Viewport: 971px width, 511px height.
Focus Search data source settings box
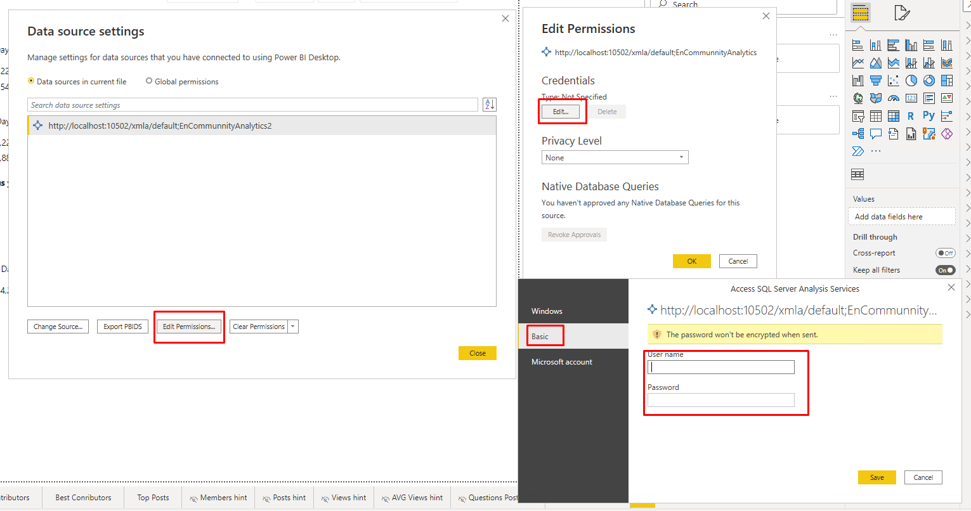(x=253, y=105)
